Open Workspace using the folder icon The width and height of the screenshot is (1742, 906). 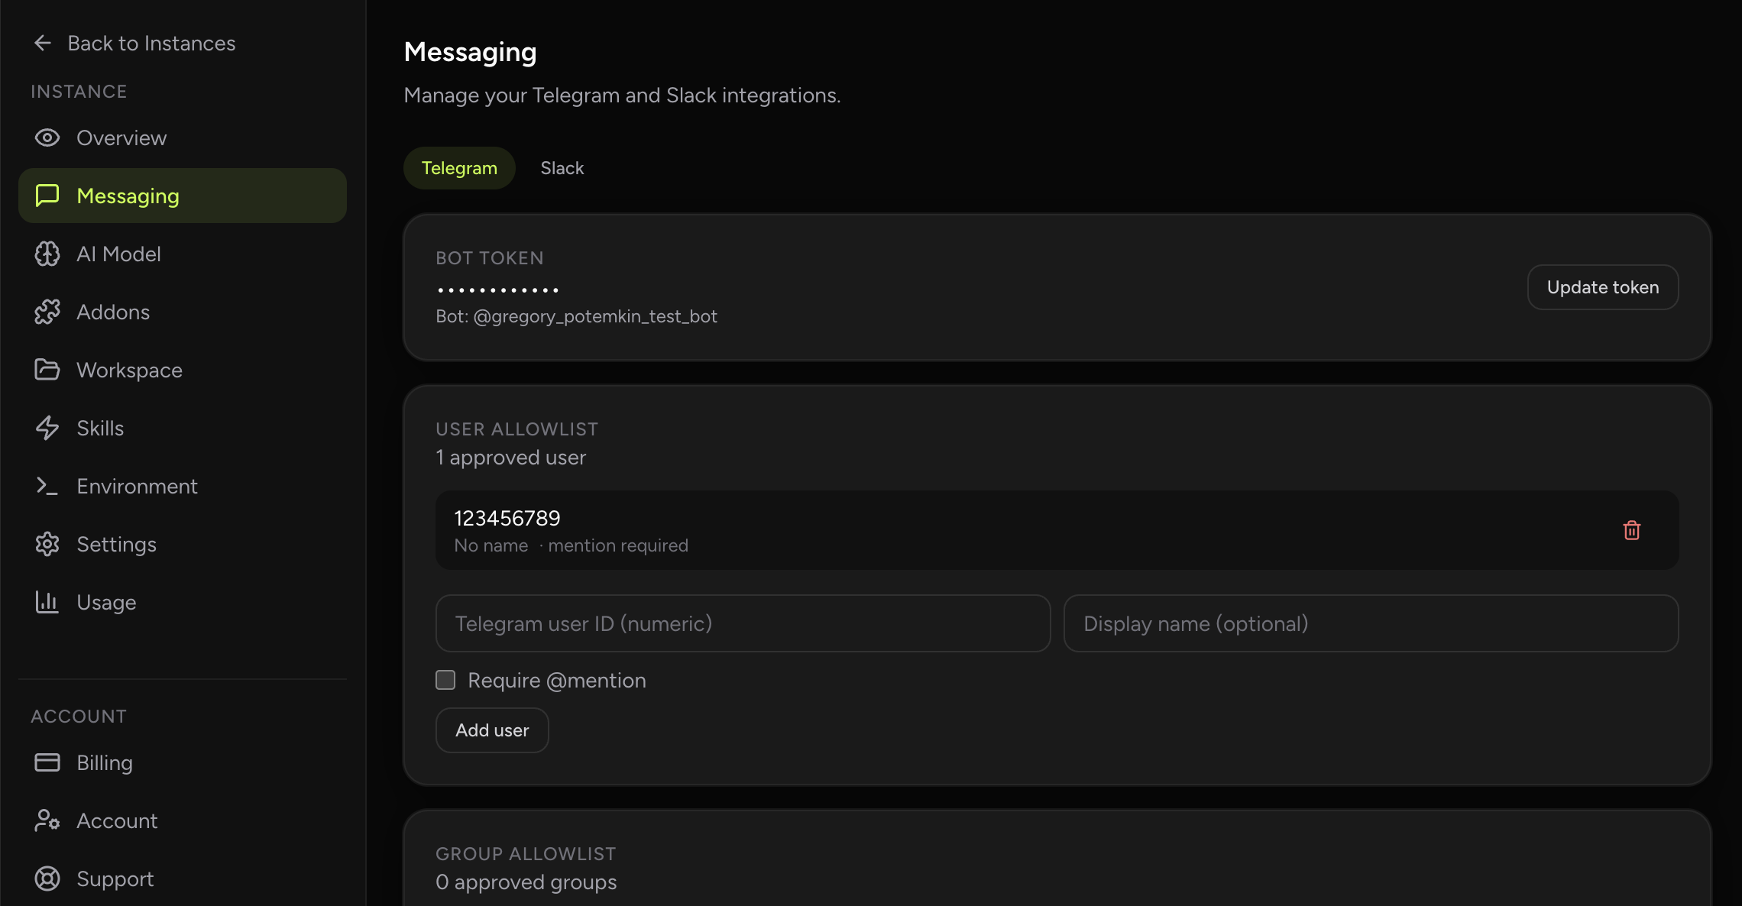coord(47,370)
